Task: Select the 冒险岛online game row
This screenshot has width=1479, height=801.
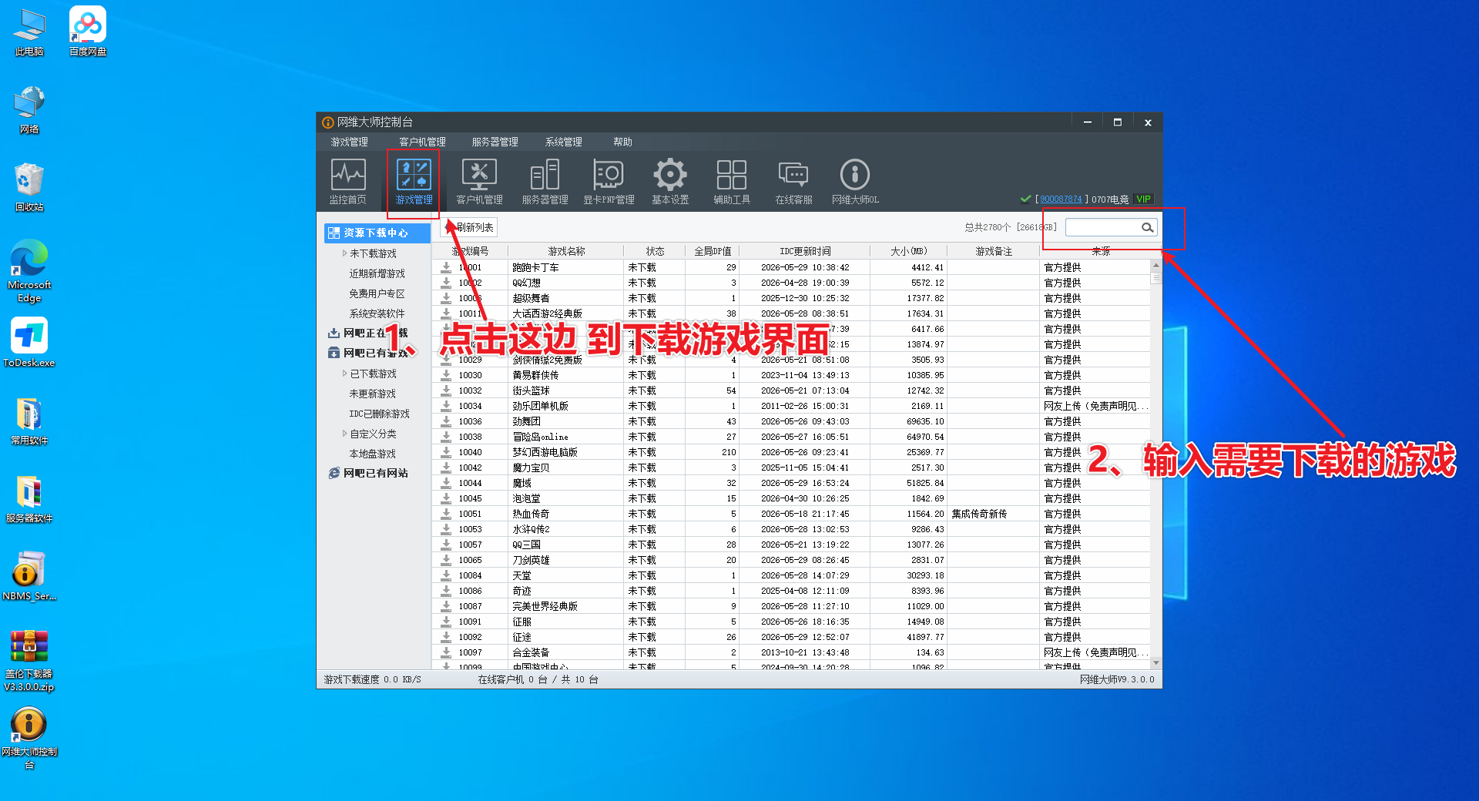Action: 791,437
